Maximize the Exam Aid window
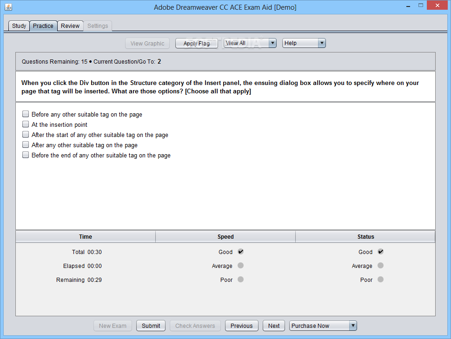 pos(421,5)
